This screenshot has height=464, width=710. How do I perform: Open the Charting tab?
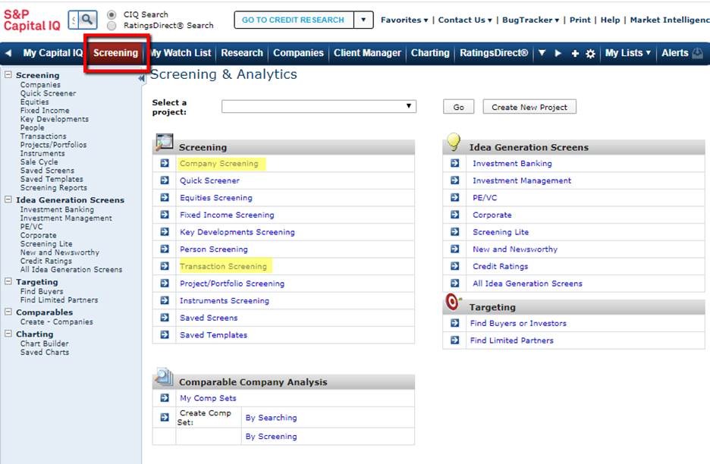[x=430, y=53]
